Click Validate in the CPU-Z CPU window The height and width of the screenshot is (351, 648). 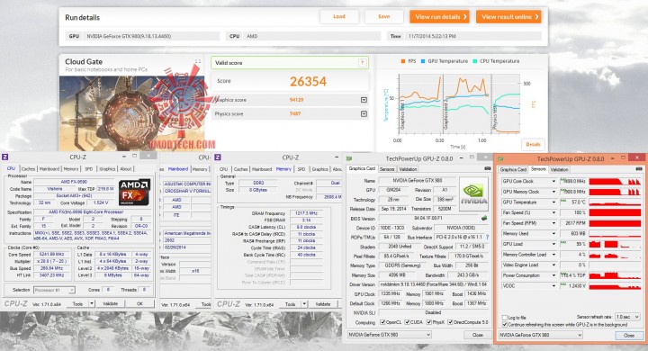point(111,303)
